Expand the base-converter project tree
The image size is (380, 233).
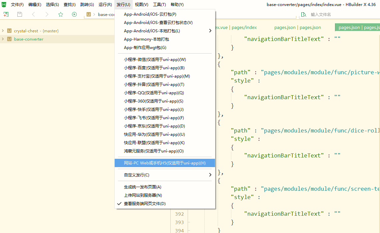click(3, 39)
